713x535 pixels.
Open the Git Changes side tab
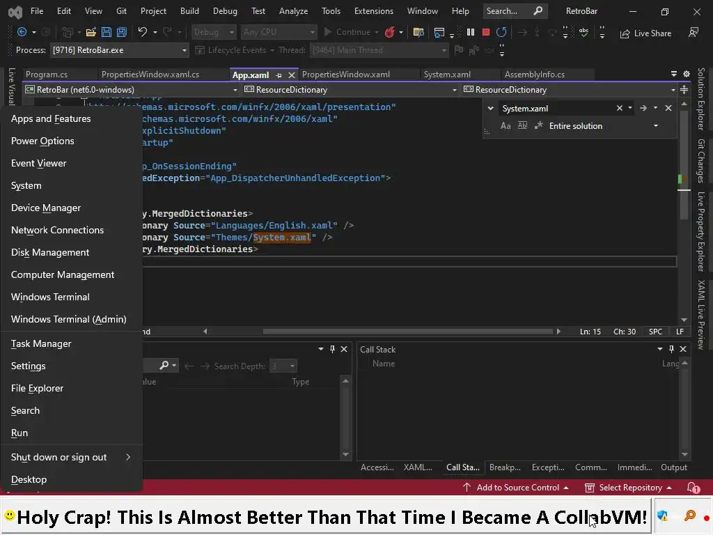[700, 161]
